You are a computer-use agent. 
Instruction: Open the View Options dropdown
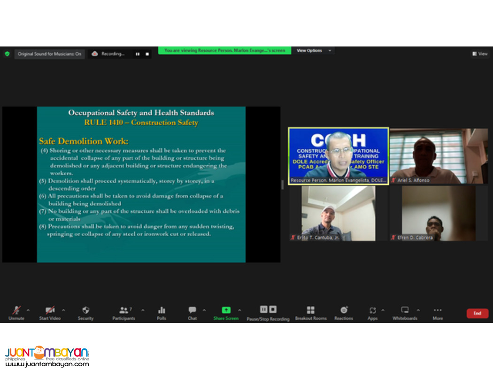(x=313, y=50)
